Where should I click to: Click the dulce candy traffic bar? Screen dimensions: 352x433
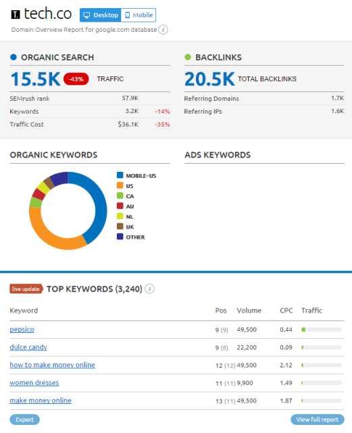tap(322, 347)
